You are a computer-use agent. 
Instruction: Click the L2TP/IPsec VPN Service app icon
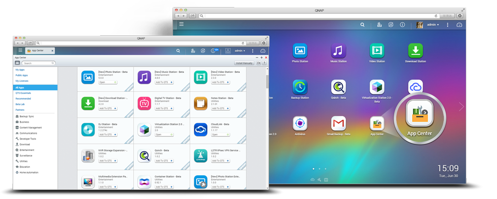(x=201, y=156)
